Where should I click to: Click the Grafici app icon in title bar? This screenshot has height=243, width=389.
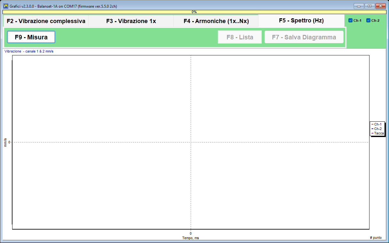5,6
